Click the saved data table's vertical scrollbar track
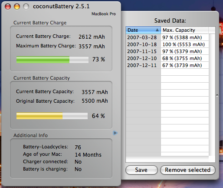 click(212, 95)
